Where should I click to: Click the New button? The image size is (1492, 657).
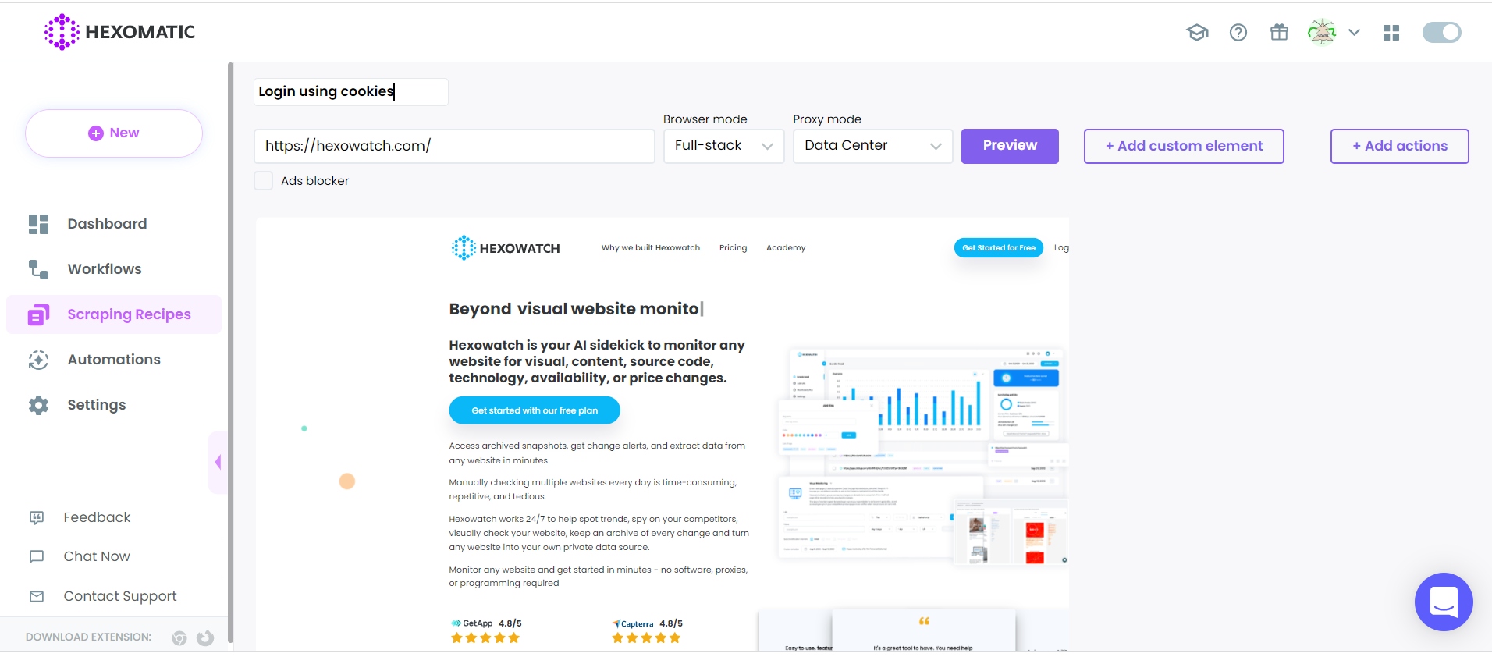(x=114, y=133)
